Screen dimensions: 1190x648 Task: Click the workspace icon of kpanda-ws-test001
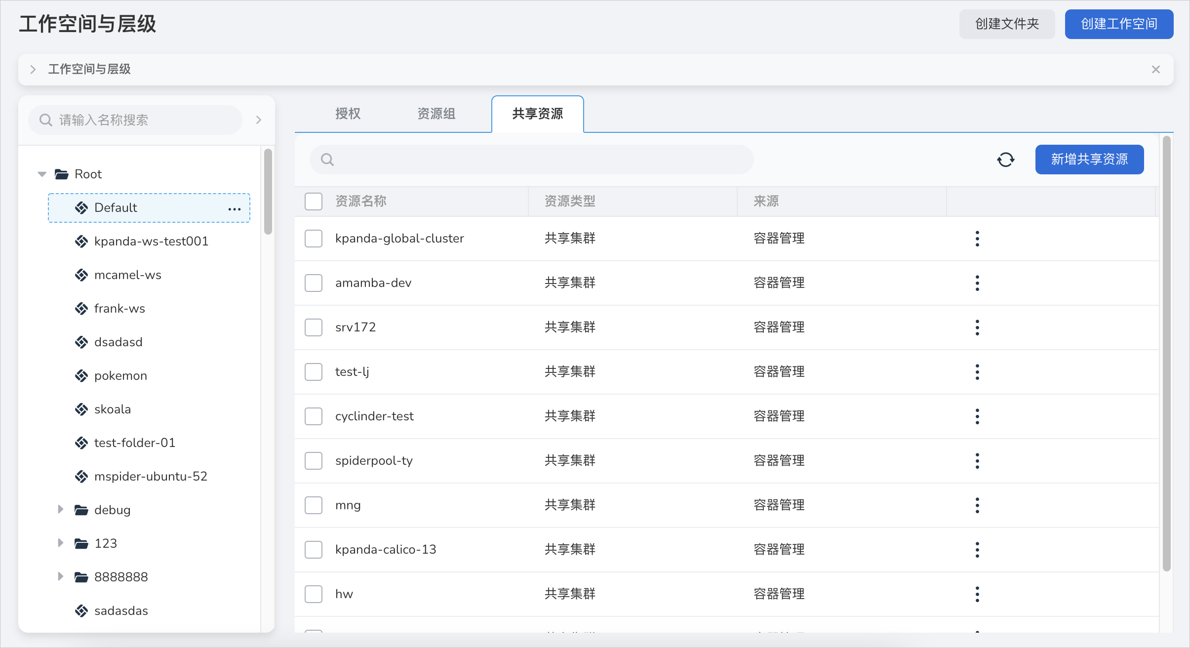(81, 242)
